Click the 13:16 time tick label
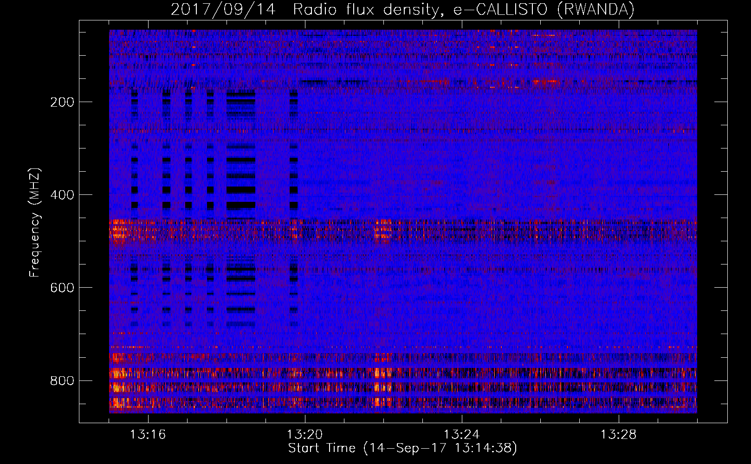The image size is (751, 464). [148, 435]
